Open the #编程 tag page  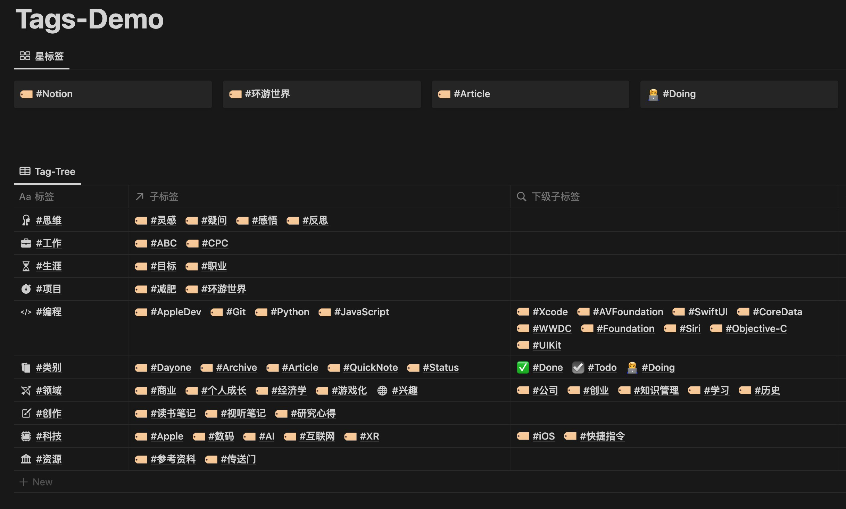click(x=49, y=312)
